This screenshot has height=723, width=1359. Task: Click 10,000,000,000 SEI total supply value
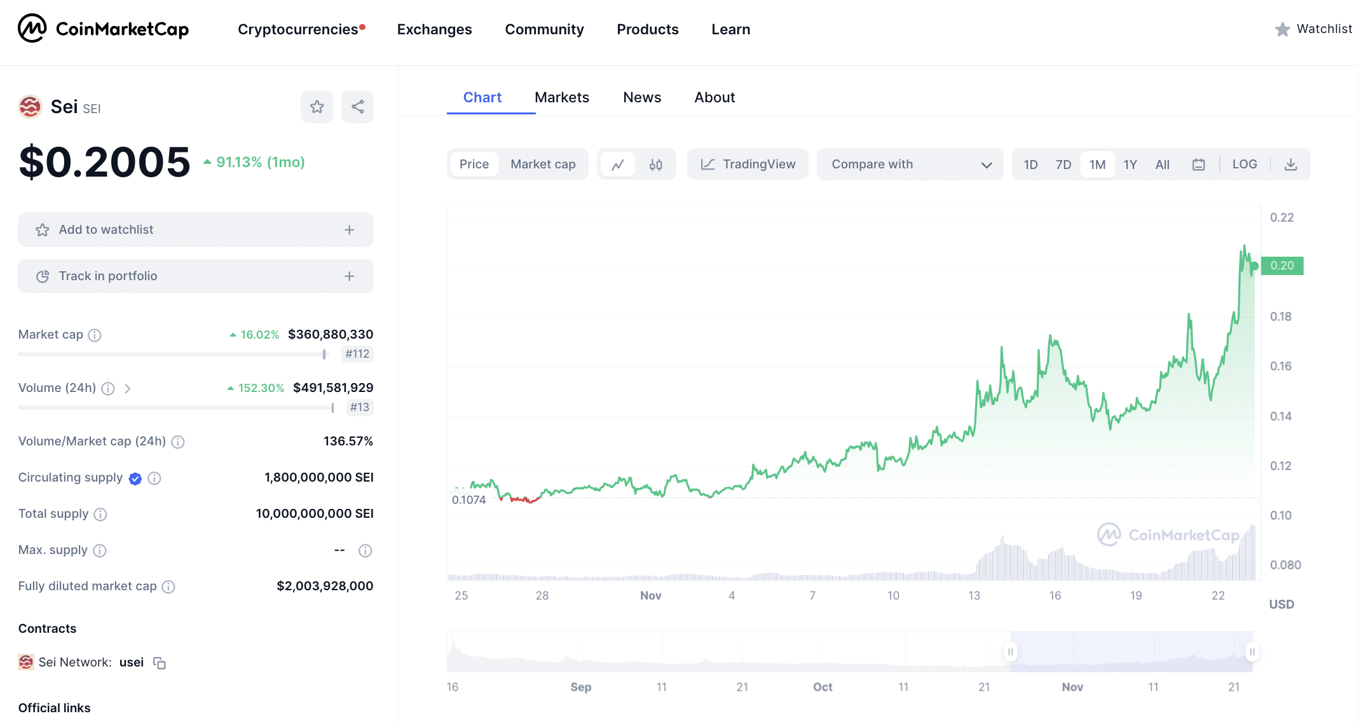coord(315,513)
